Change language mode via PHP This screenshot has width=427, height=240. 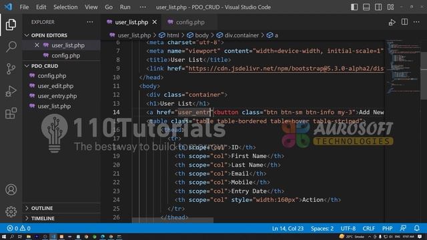387,228
